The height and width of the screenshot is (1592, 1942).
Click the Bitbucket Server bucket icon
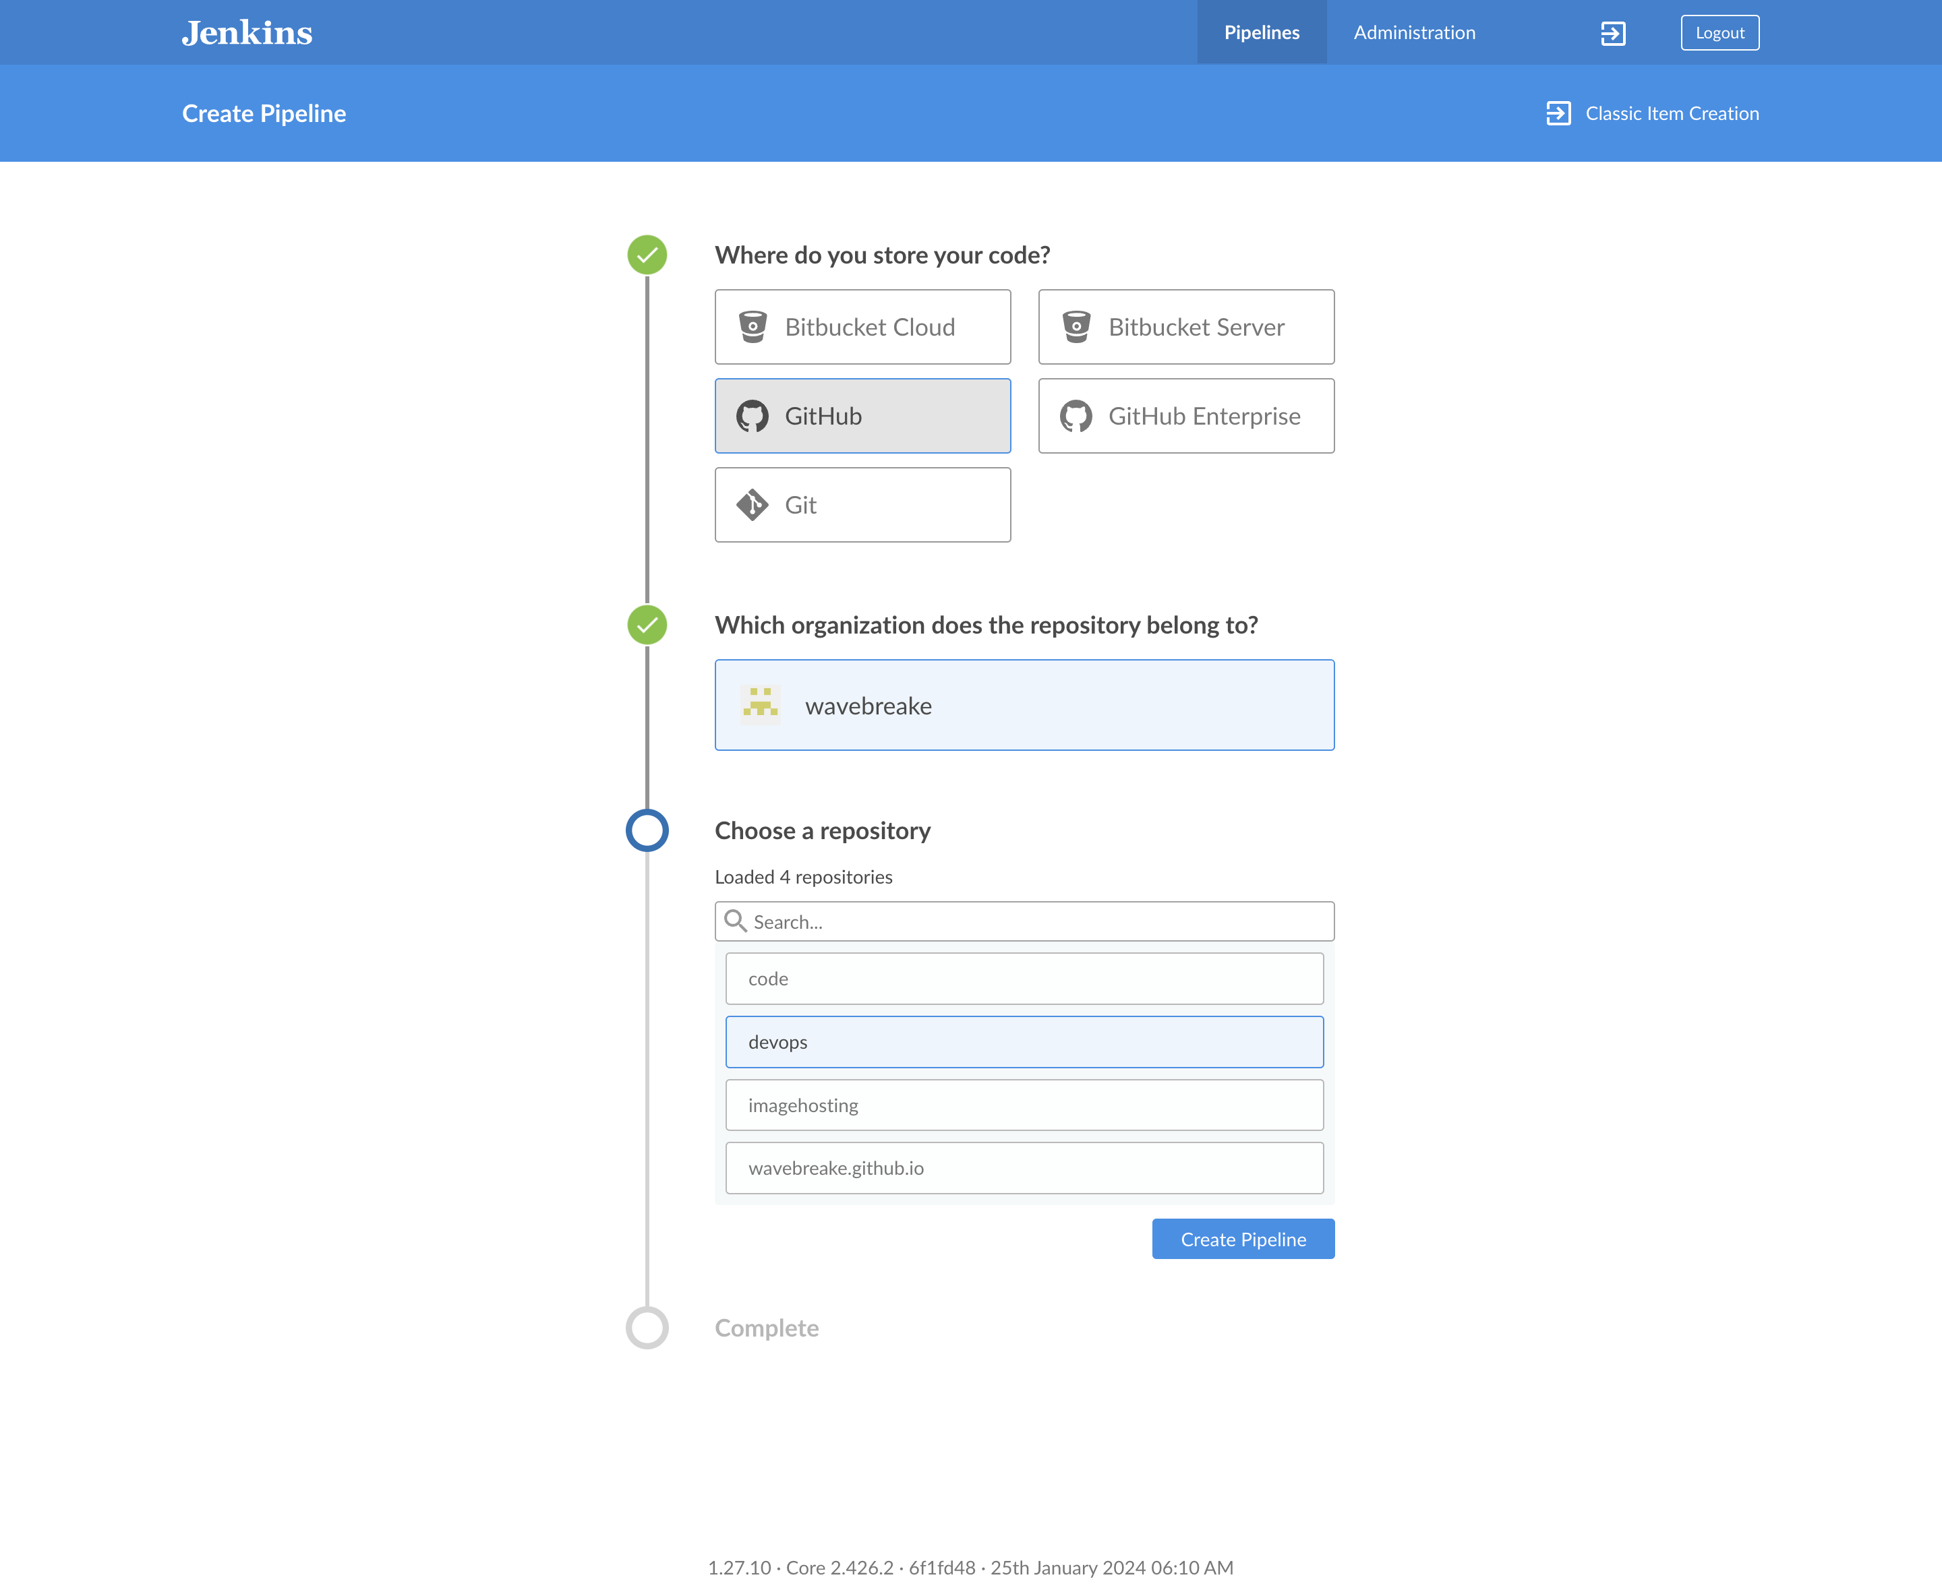pos(1076,328)
